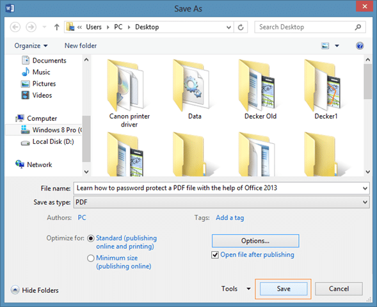Click the Back navigation arrow
This screenshot has height=307, width=377.
[x=15, y=27]
